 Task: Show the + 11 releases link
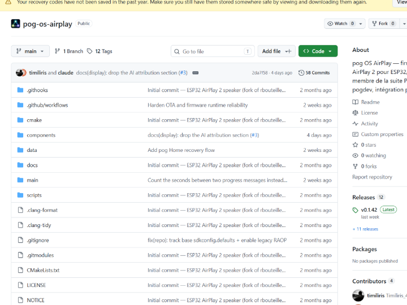point(365,229)
